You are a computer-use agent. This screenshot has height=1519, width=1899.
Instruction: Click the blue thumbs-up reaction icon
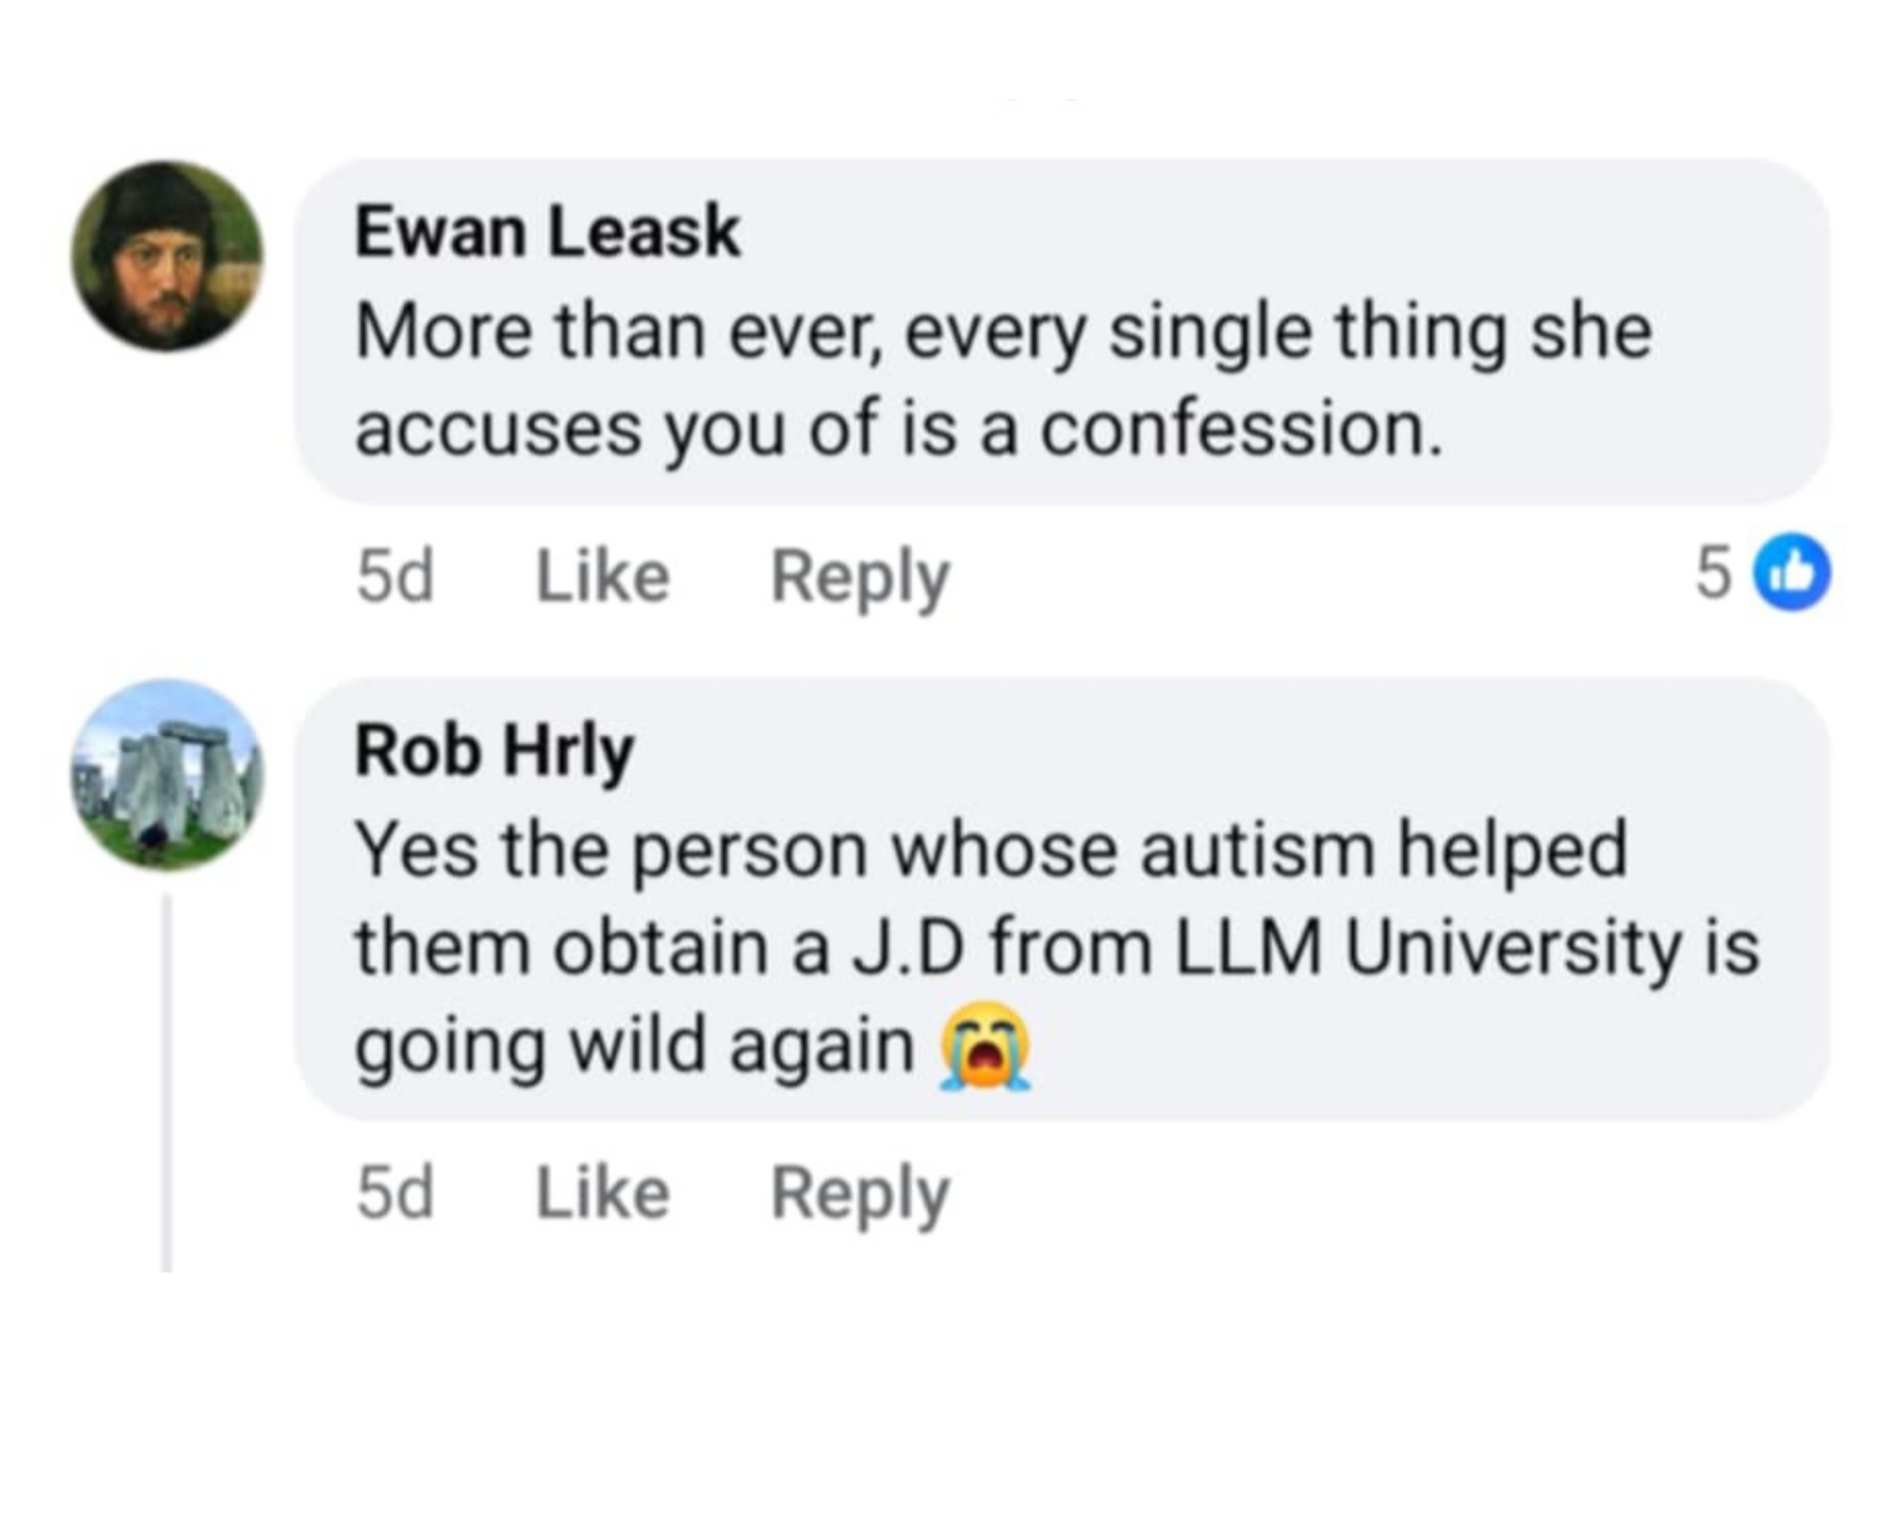[x=1792, y=572]
